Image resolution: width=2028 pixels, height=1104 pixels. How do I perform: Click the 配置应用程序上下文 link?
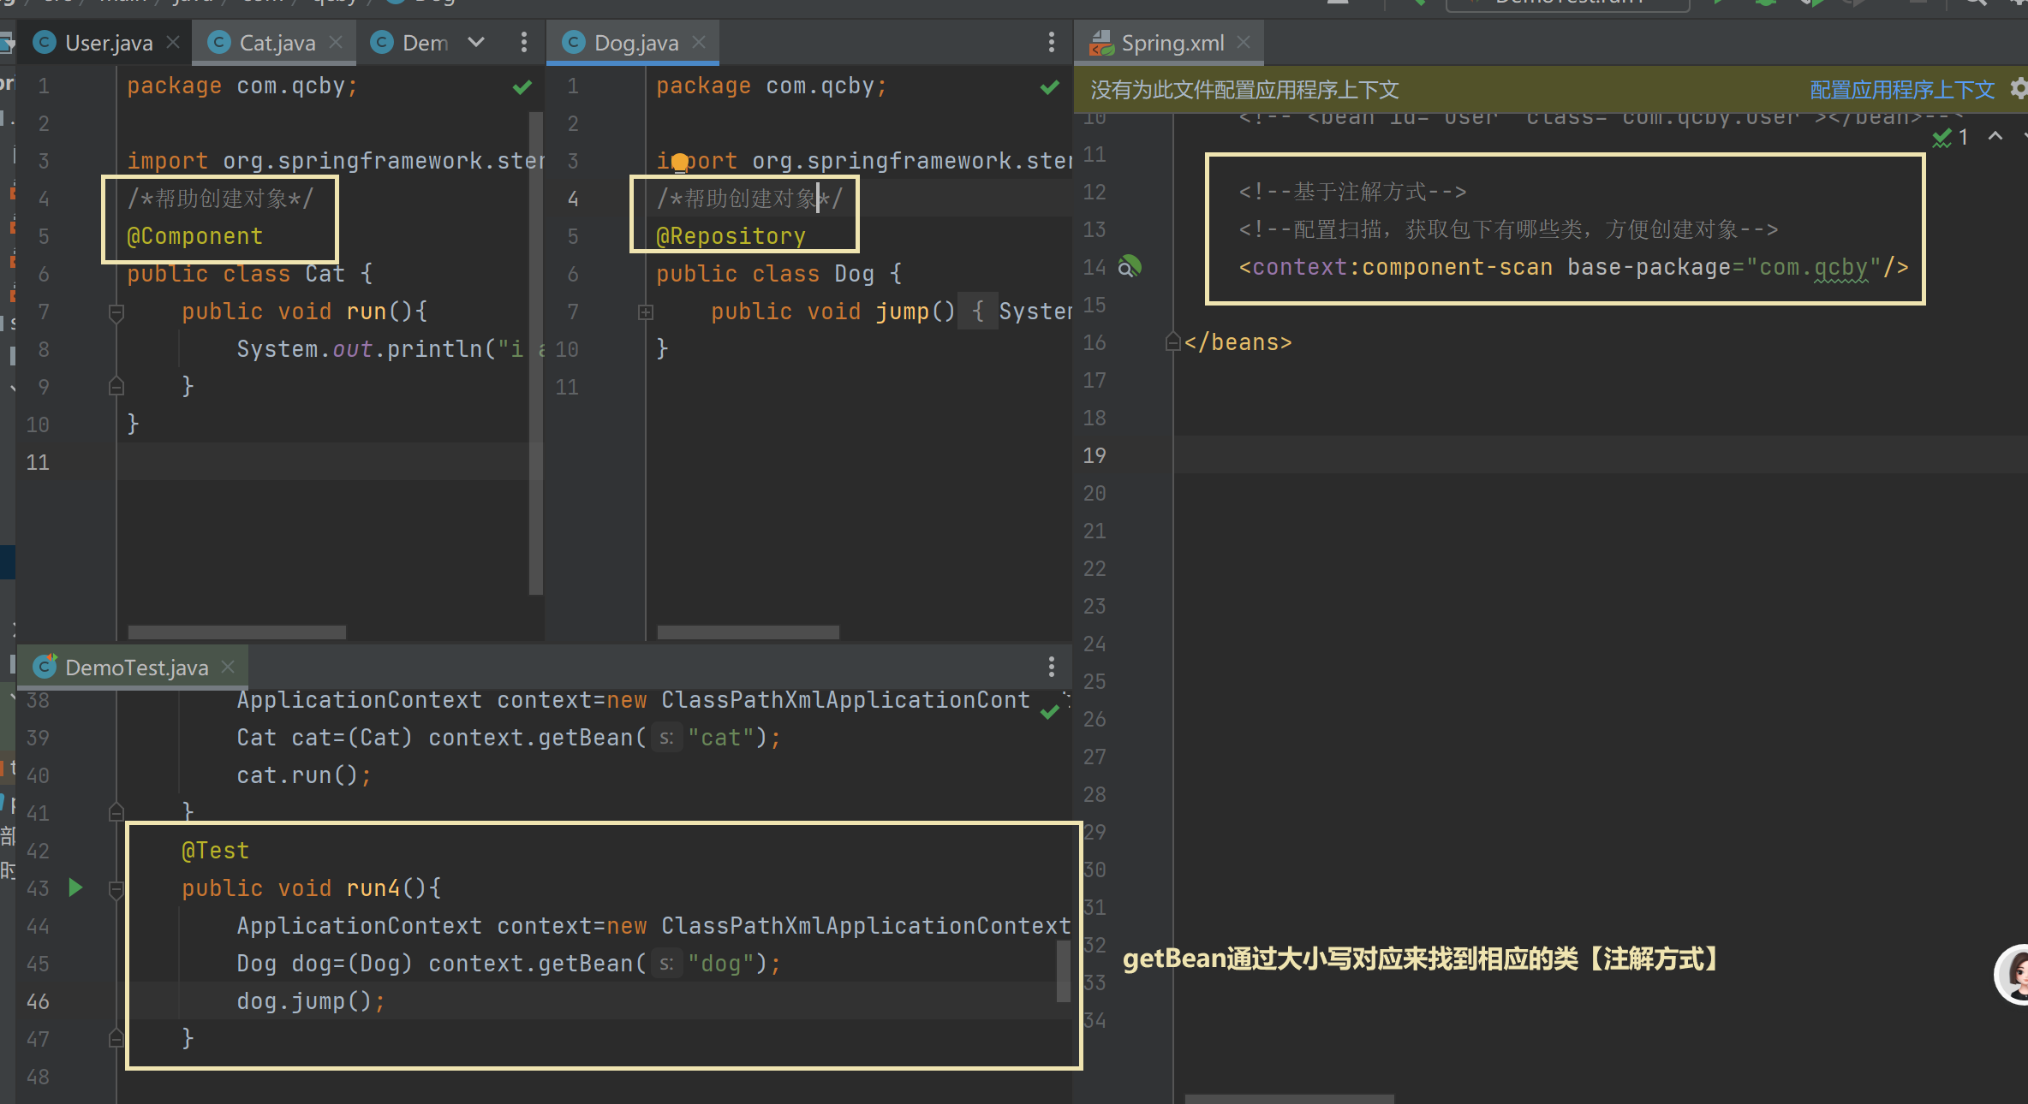click(x=1901, y=90)
